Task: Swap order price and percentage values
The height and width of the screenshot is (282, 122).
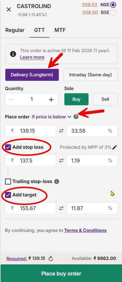Action: pyautogui.click(x=61, y=131)
